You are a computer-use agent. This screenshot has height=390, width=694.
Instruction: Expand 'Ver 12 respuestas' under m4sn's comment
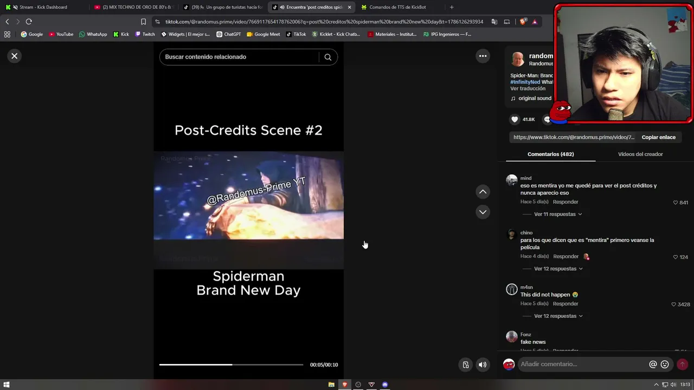(x=558, y=316)
